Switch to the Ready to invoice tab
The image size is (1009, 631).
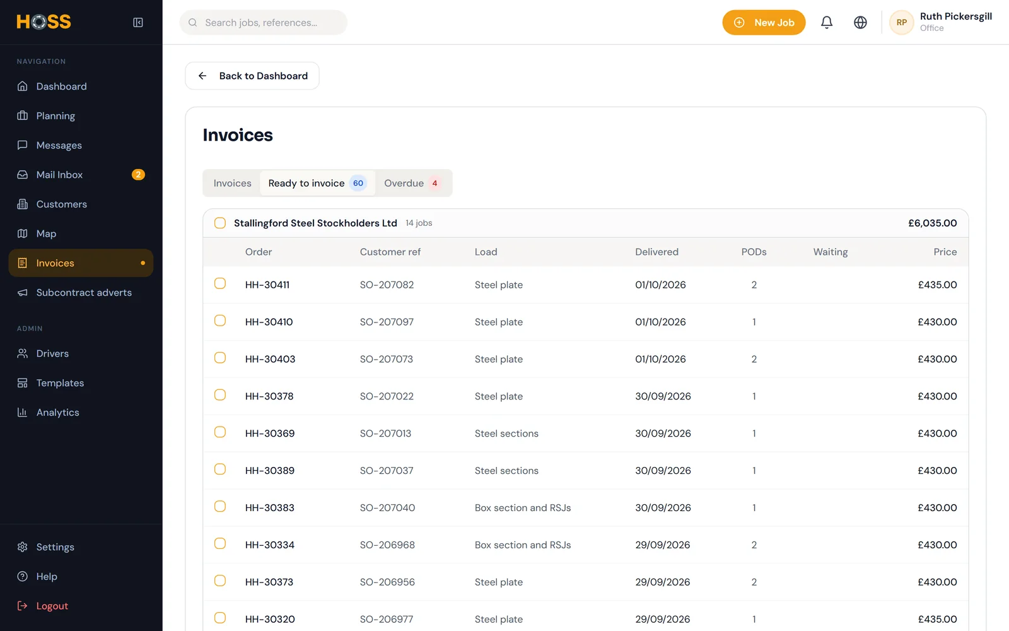click(317, 183)
